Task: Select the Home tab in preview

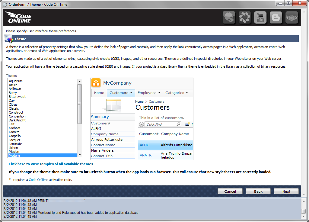Action: click(99, 93)
